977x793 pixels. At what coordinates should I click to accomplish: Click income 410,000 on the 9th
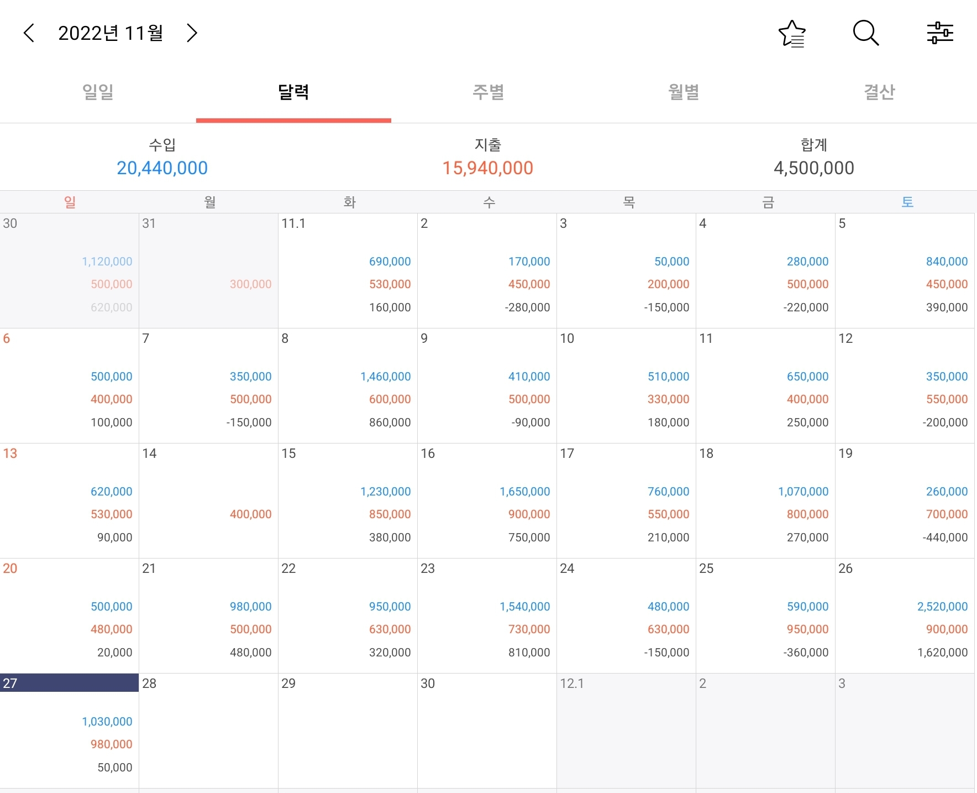pyautogui.click(x=529, y=377)
